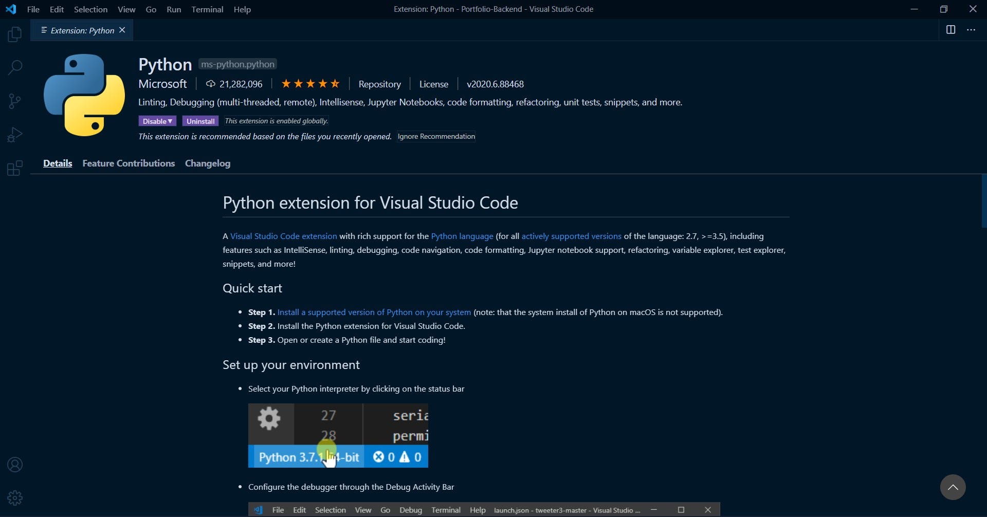Image resolution: width=987 pixels, height=517 pixels.
Task: Open the Extensions view
Action: [x=14, y=168]
